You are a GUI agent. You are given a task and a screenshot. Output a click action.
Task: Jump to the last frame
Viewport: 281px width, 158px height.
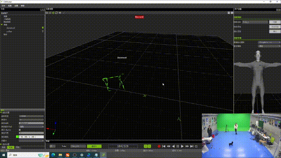tap(192, 146)
